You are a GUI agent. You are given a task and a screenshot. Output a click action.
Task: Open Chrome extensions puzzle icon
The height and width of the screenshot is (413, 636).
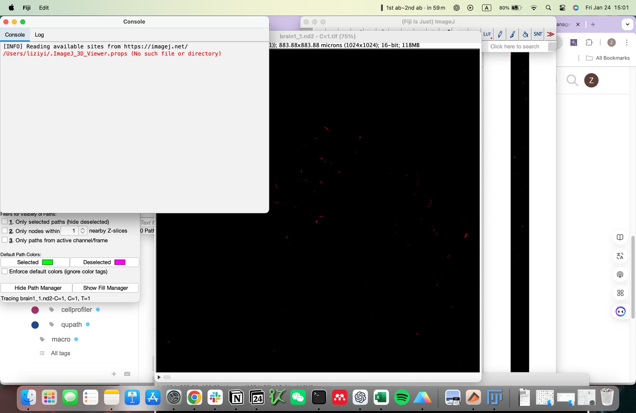(589, 42)
